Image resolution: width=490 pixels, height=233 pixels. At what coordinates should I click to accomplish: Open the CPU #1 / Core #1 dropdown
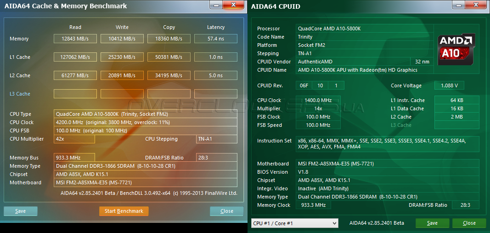pyautogui.click(x=295, y=223)
